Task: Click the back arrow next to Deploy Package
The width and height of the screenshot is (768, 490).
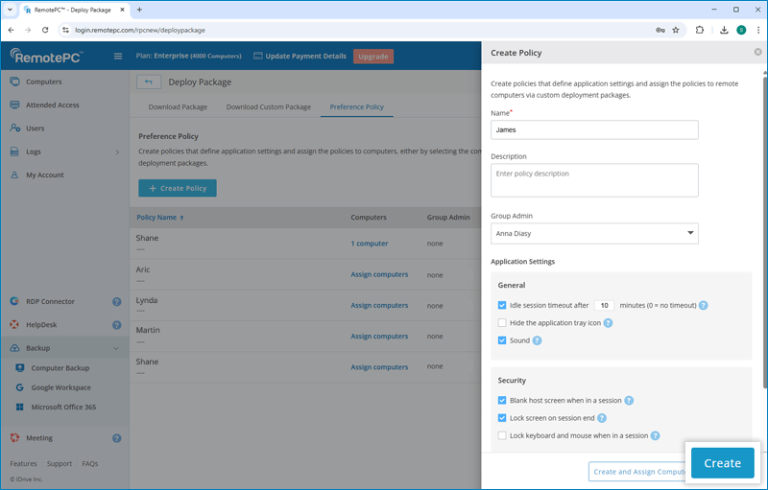Action: (149, 82)
